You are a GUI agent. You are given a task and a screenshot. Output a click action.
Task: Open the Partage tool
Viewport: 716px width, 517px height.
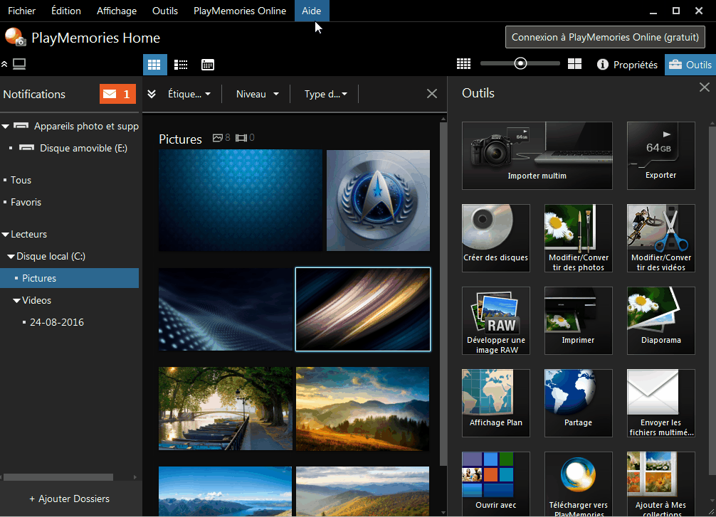pos(578,403)
